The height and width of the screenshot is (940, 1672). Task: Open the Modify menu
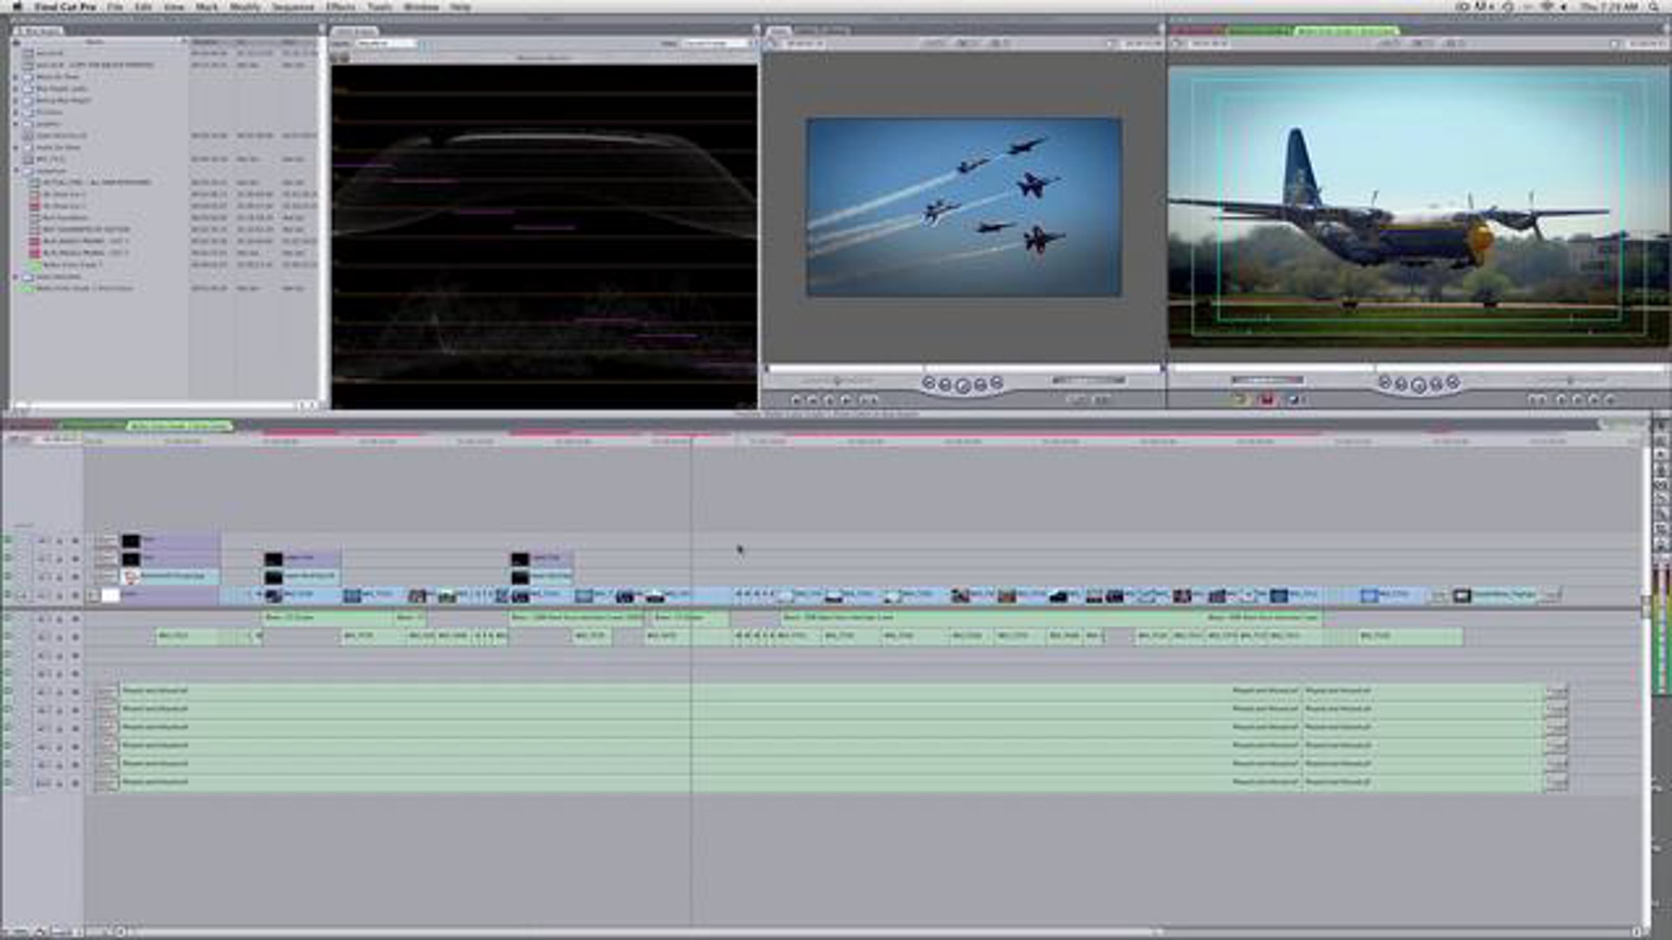pyautogui.click(x=245, y=7)
